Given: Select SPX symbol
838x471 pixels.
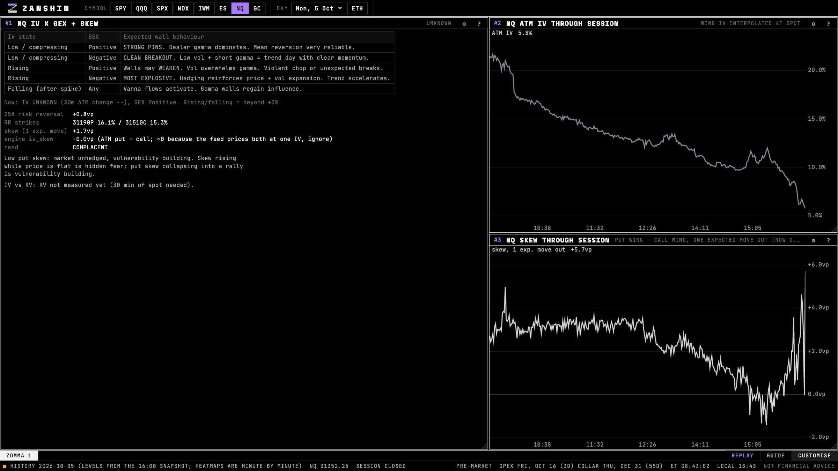Looking at the screenshot, I should tap(162, 8).
